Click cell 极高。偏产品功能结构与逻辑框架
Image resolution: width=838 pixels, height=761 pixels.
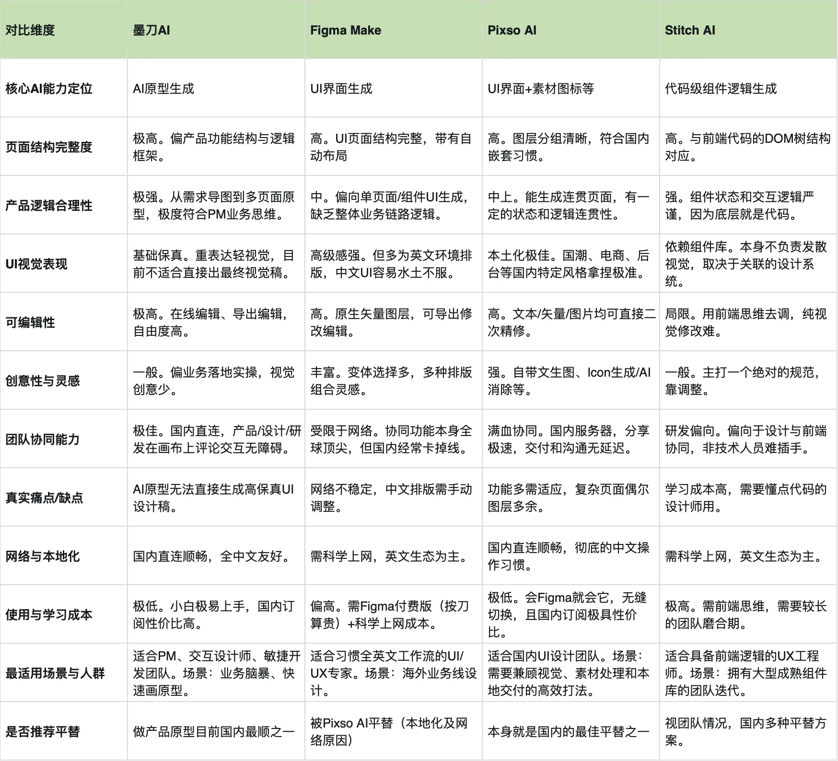coord(216,147)
